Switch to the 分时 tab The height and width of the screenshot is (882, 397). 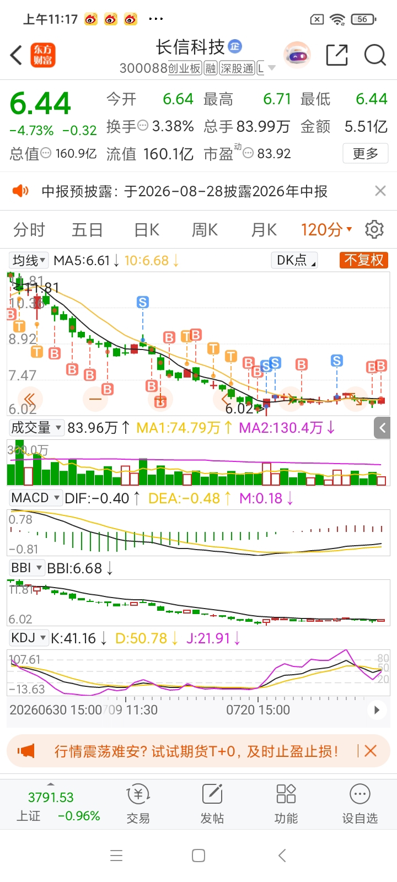pos(29,230)
